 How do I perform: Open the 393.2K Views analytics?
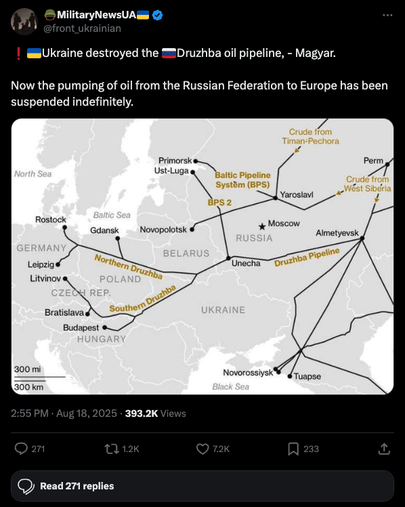coord(155,413)
